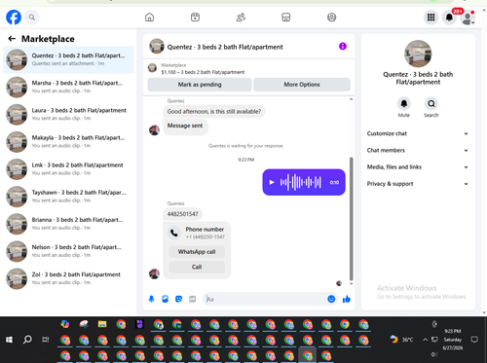Open the volume speaker tray icon
This screenshot has width=487, height=363.
point(434,354)
